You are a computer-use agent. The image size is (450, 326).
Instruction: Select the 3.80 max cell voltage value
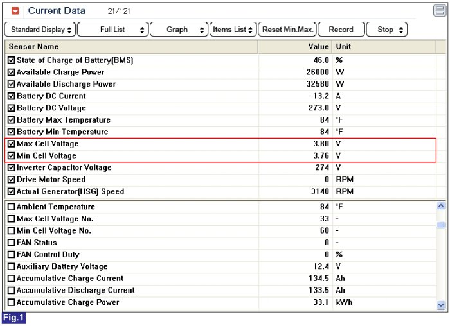pos(321,144)
